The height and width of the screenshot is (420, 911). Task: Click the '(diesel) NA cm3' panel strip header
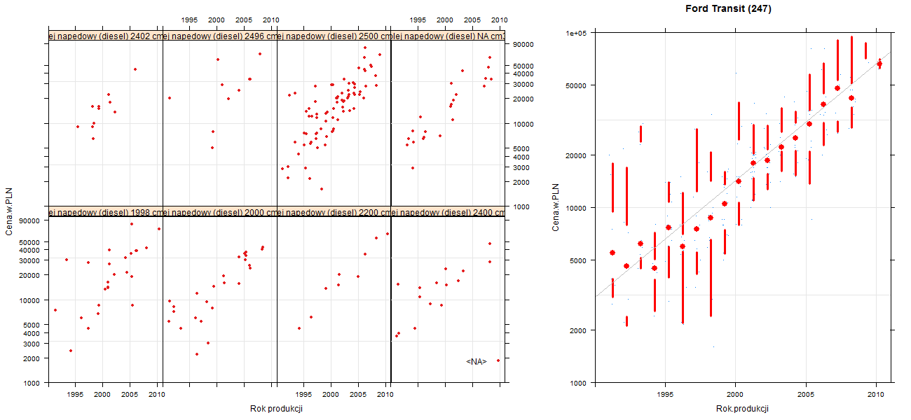(x=448, y=36)
